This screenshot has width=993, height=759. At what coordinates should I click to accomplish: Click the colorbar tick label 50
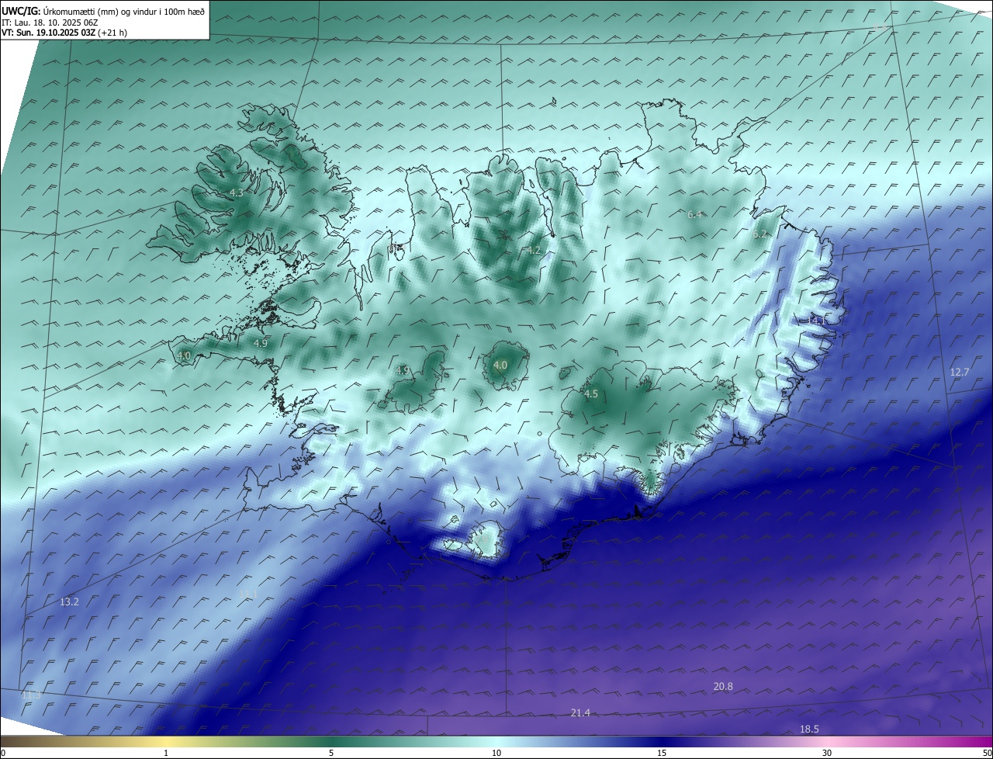tap(987, 753)
